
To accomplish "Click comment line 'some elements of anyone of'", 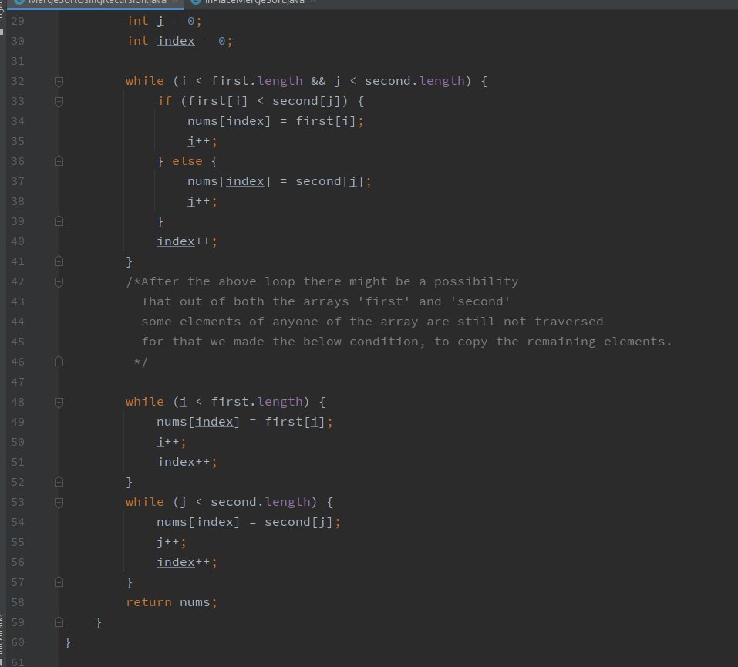I will (241, 322).
